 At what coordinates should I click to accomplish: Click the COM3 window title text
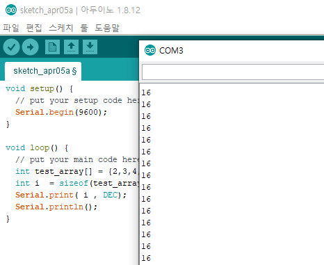[x=171, y=51]
